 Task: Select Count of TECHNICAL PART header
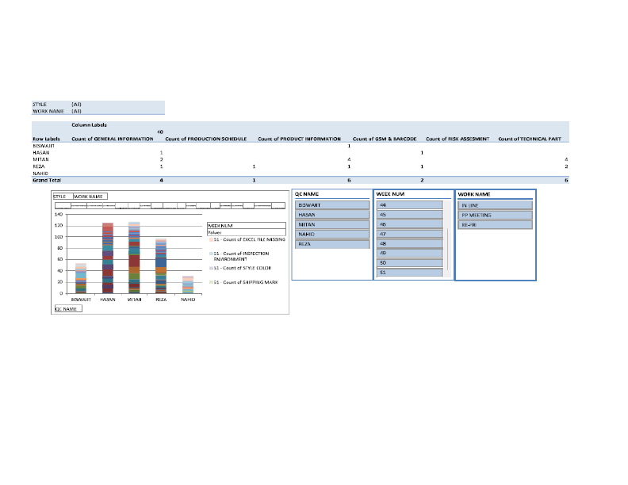[530, 139]
